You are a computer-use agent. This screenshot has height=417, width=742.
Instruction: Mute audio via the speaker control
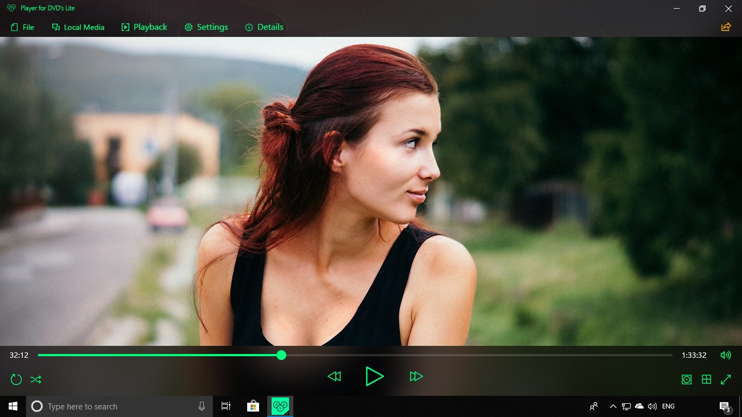(726, 355)
